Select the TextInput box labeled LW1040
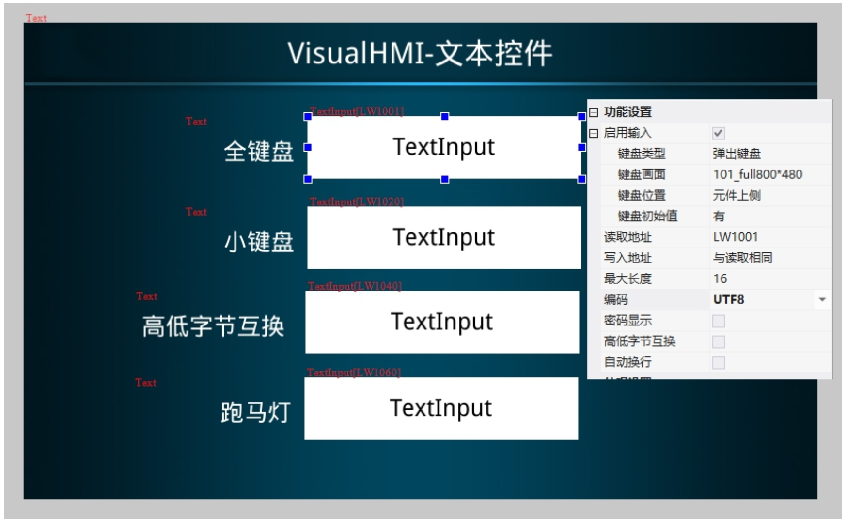This screenshot has height=526, width=847. pyautogui.click(x=442, y=322)
